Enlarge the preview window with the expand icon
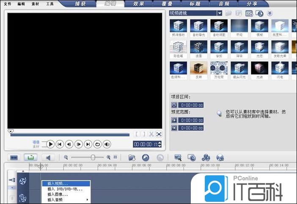Viewport: 297px width, 204px height. pos(159,134)
